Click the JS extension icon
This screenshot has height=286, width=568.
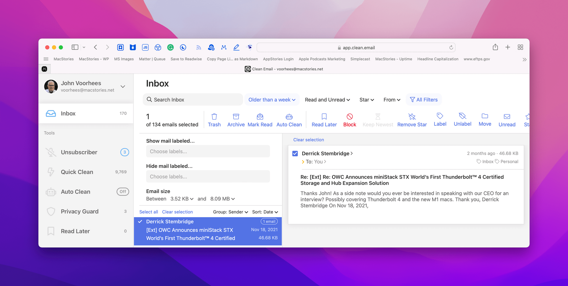point(145,47)
